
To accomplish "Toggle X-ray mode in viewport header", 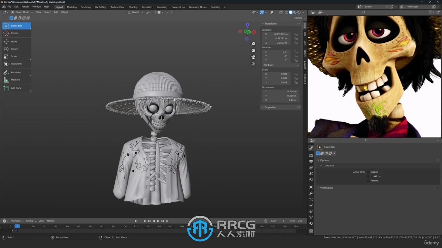I will pos(281,12).
